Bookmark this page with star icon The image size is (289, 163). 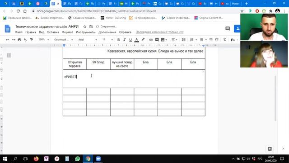[x=242, y=11]
